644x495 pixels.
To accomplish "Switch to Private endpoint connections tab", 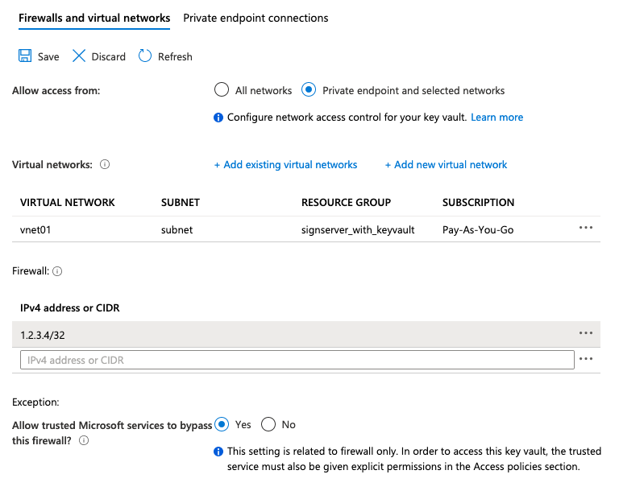I will tap(256, 18).
